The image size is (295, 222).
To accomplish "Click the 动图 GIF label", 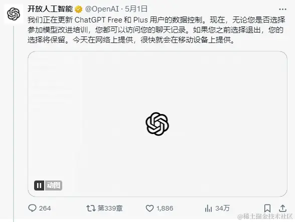I will pos(53,185).
